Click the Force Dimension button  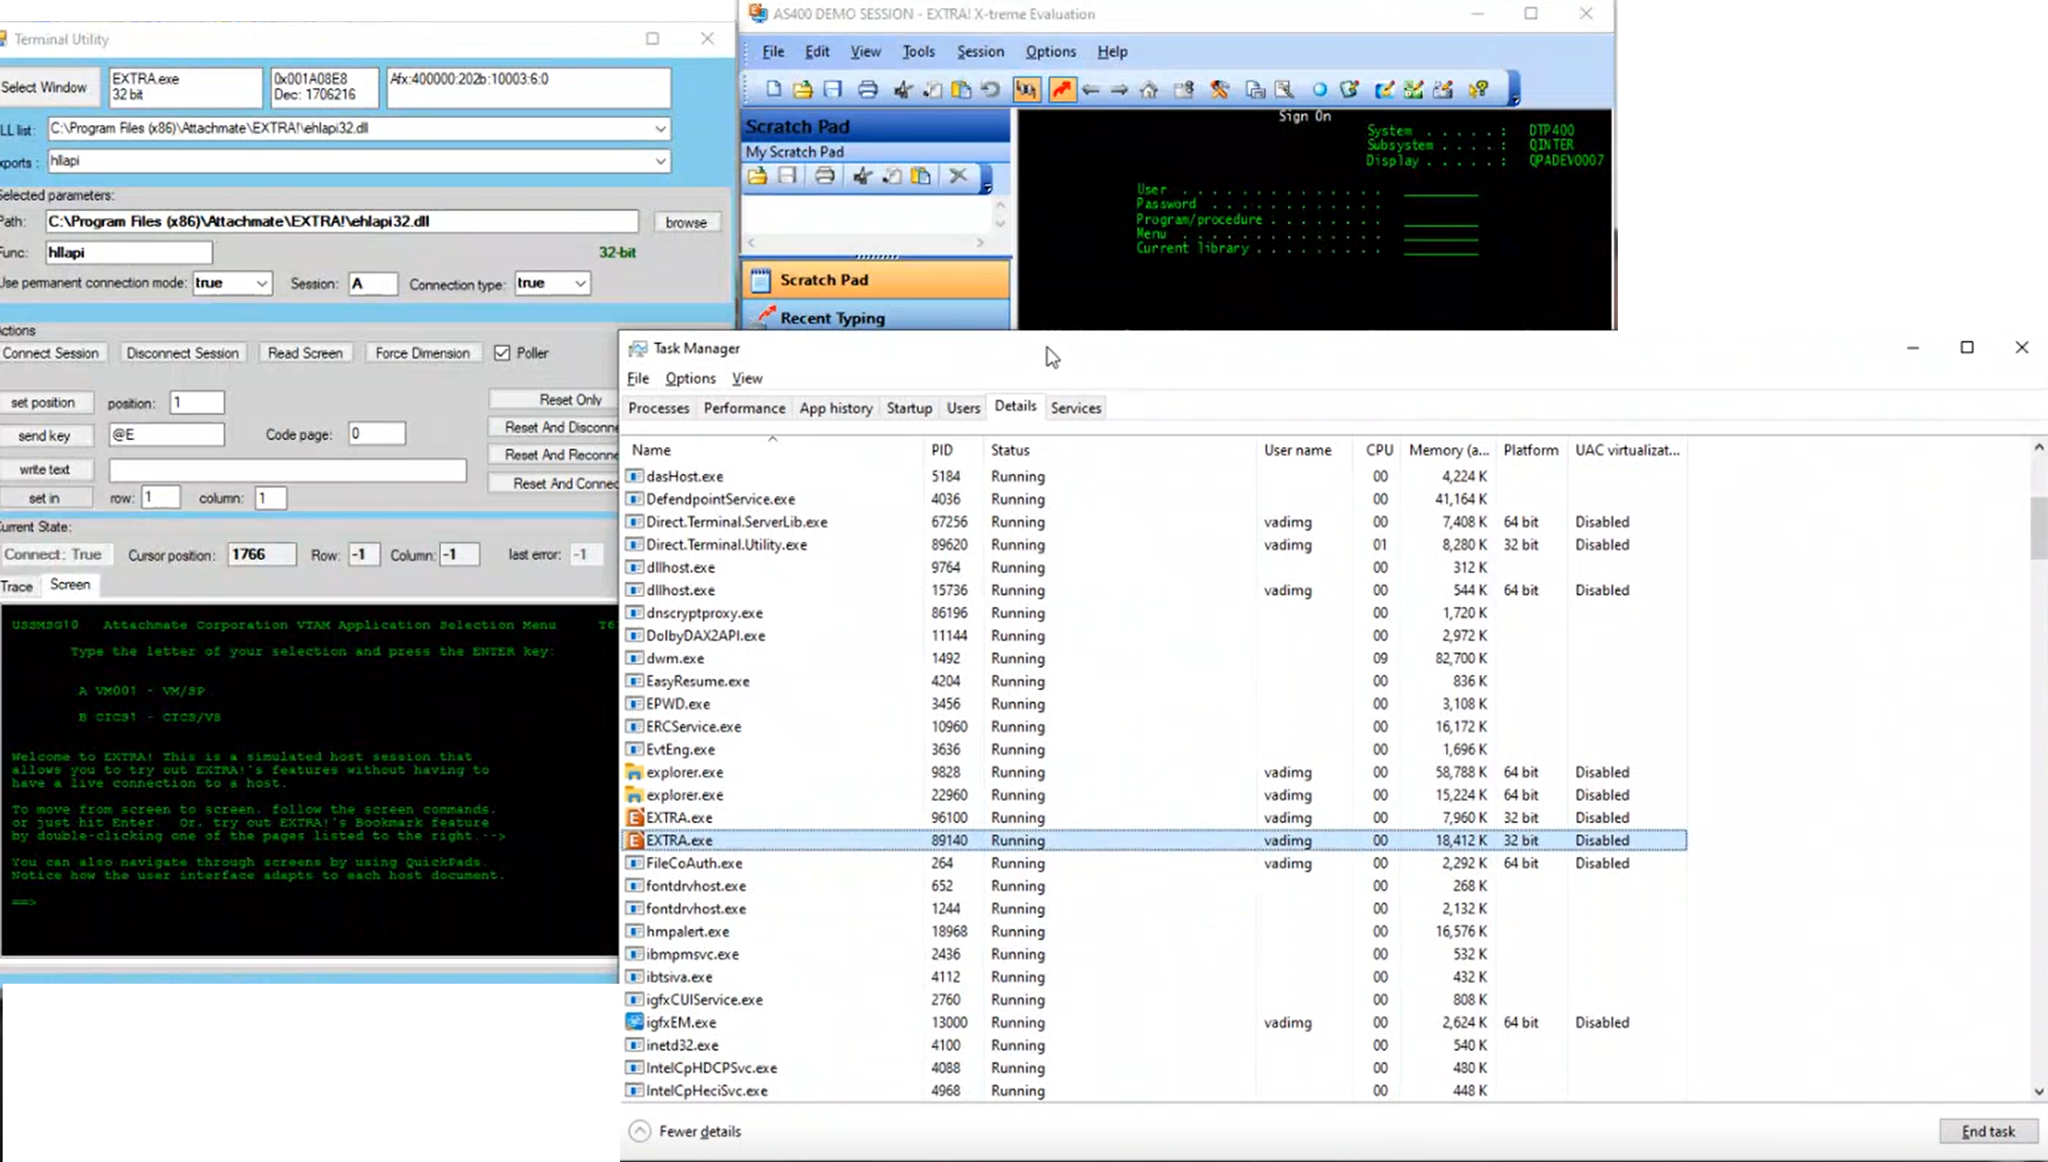pos(422,353)
